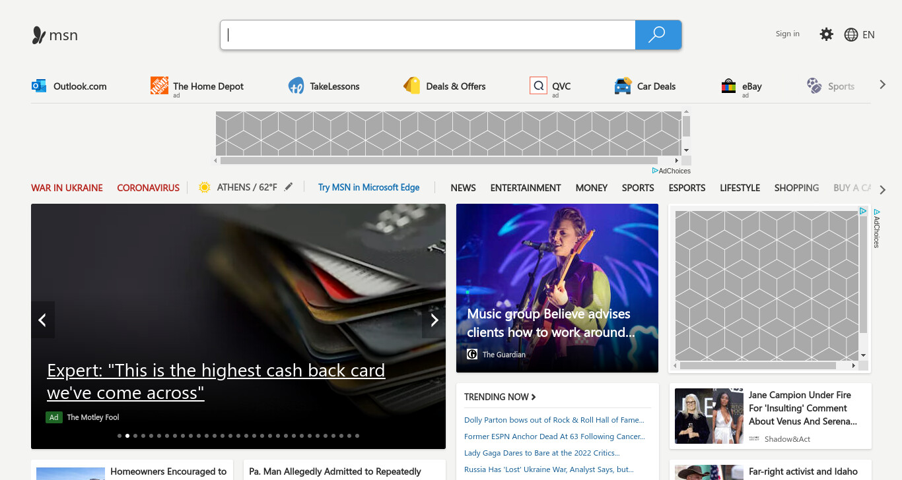902x480 pixels.
Task: Go to previous slide in carousel
Action: click(x=42, y=320)
